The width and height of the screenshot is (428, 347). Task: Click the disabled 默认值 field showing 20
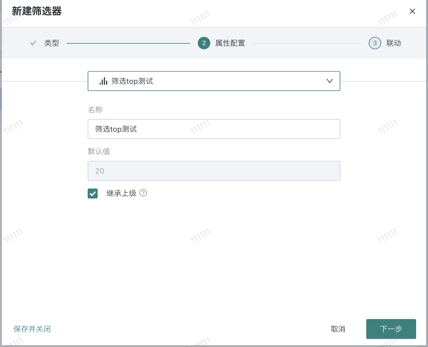tap(214, 171)
